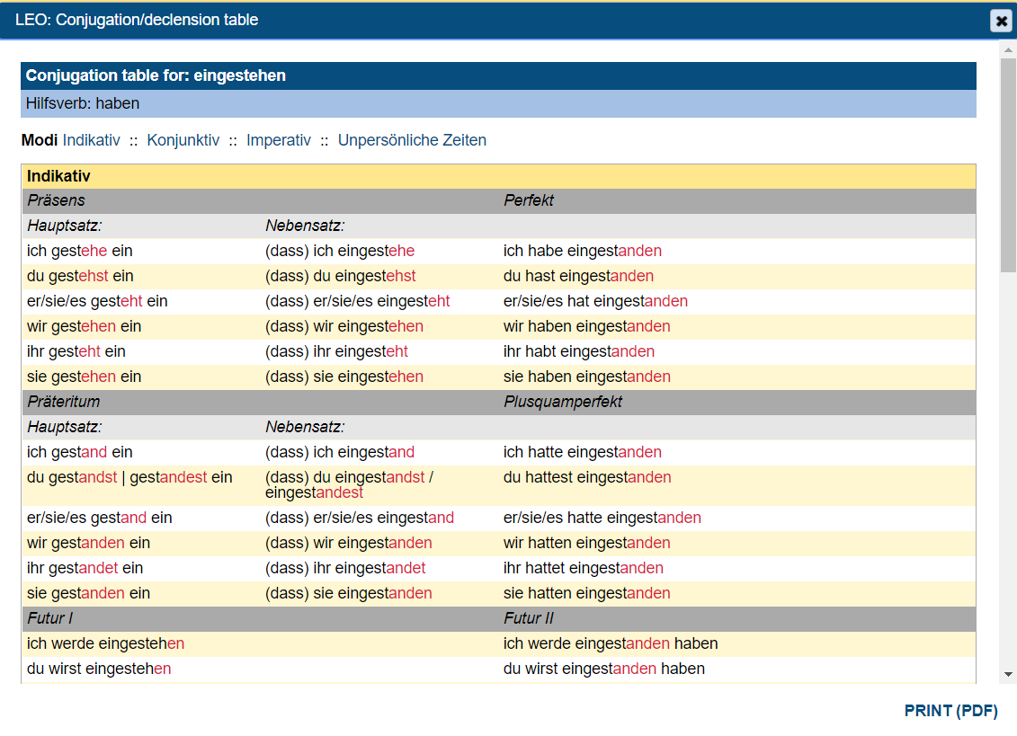Click 'sie gestanden ein' cell
The height and width of the screenshot is (736, 1017).
pyautogui.click(x=89, y=593)
